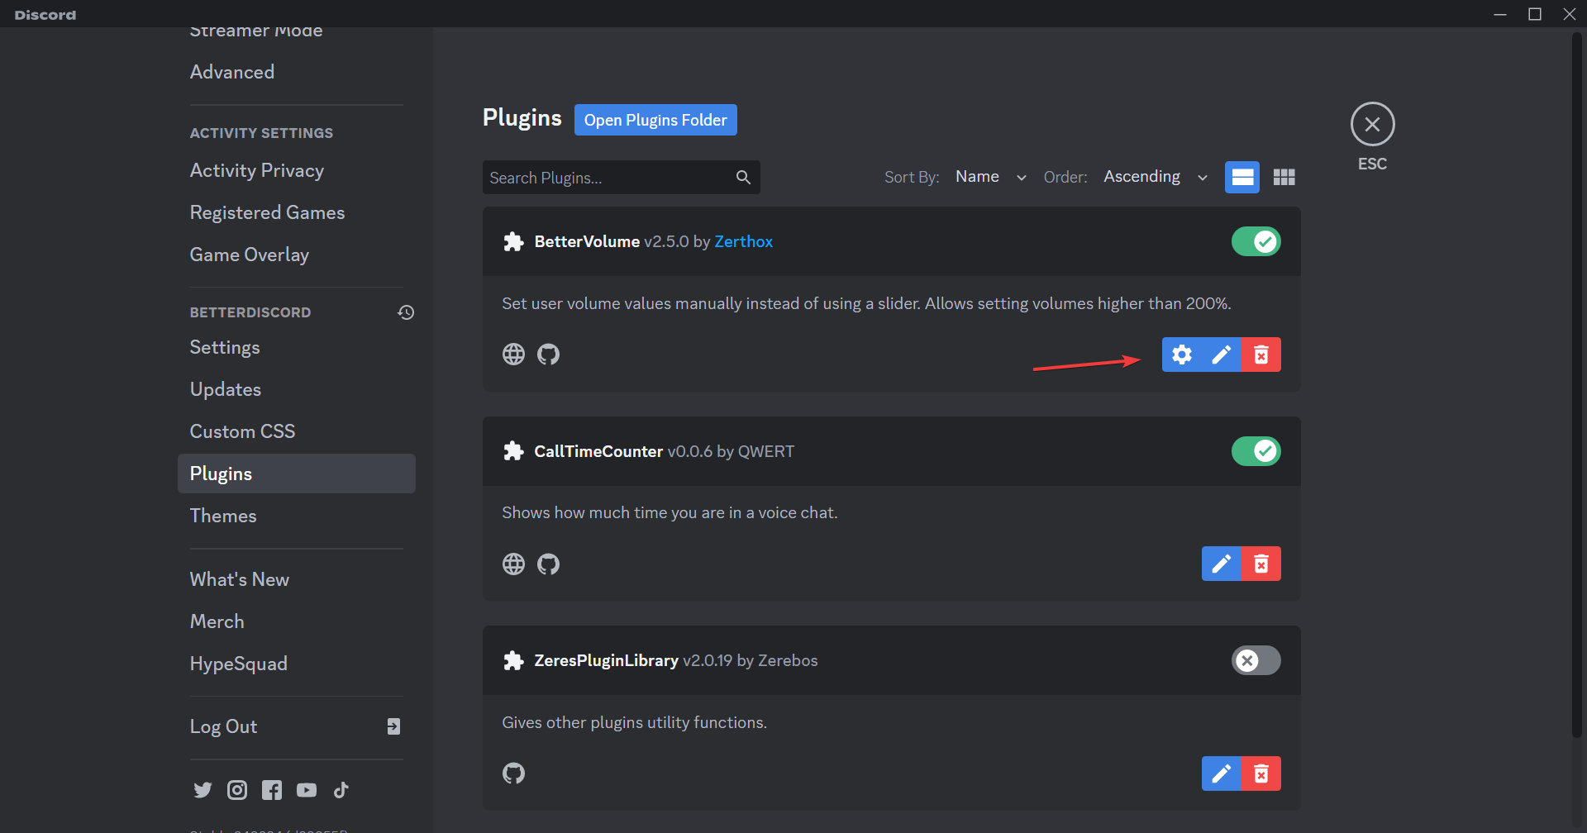Click 'Gives other plugins utility functions' text
This screenshot has height=833, width=1587.
point(634,722)
